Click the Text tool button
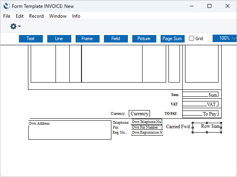Image resolution: width=237 pixels, height=177 pixels. point(30,39)
